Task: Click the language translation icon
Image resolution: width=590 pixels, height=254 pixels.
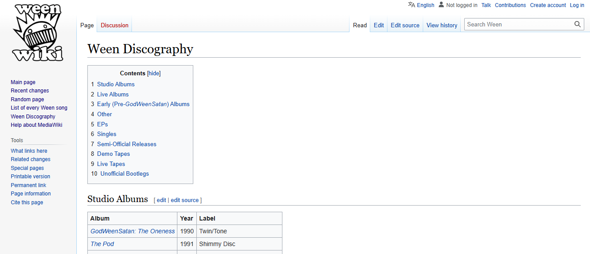Action: 411,5
